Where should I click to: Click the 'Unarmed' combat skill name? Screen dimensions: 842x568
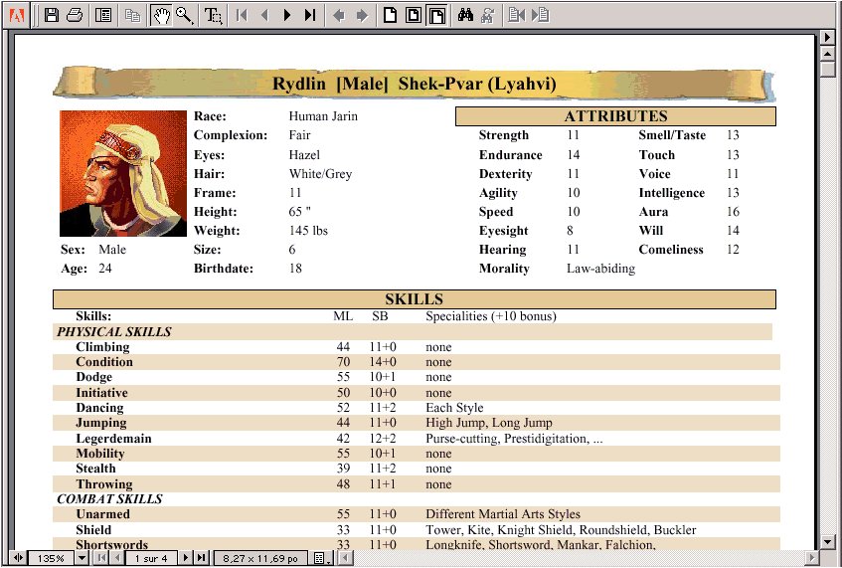point(102,514)
